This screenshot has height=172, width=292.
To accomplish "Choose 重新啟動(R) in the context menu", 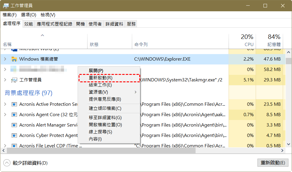I will tap(109, 78).
